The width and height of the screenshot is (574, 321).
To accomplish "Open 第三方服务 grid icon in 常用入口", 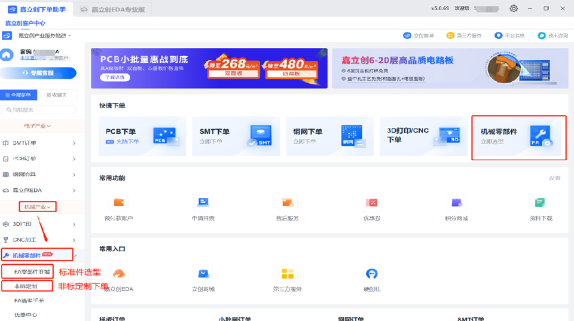I will coord(288,273).
